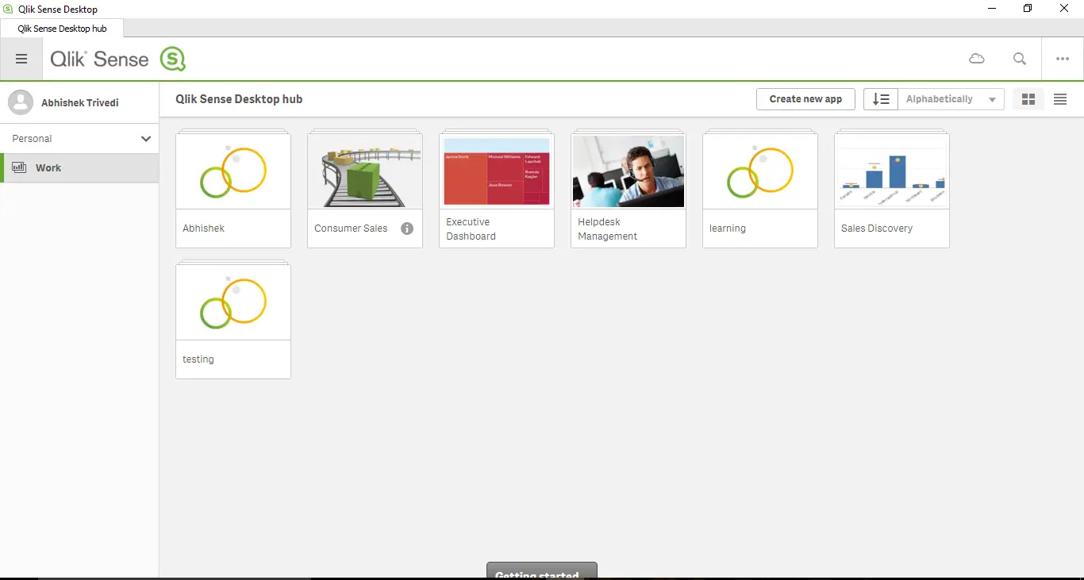Click the Qlik Sense Desktop hub heading
1084x580 pixels.
click(239, 99)
